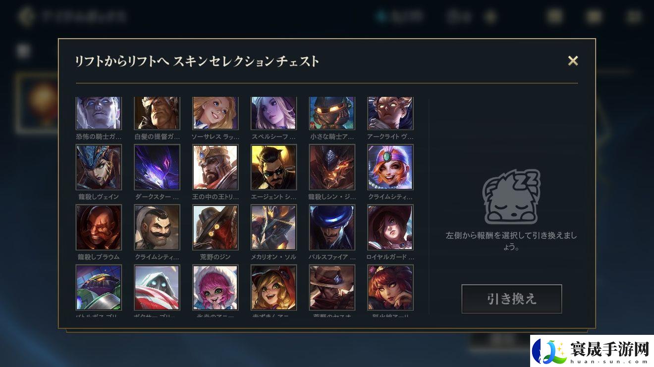This screenshot has width=654, height=367.
Task: Select the エージェント skin with sunglasses
Action: click(274, 167)
